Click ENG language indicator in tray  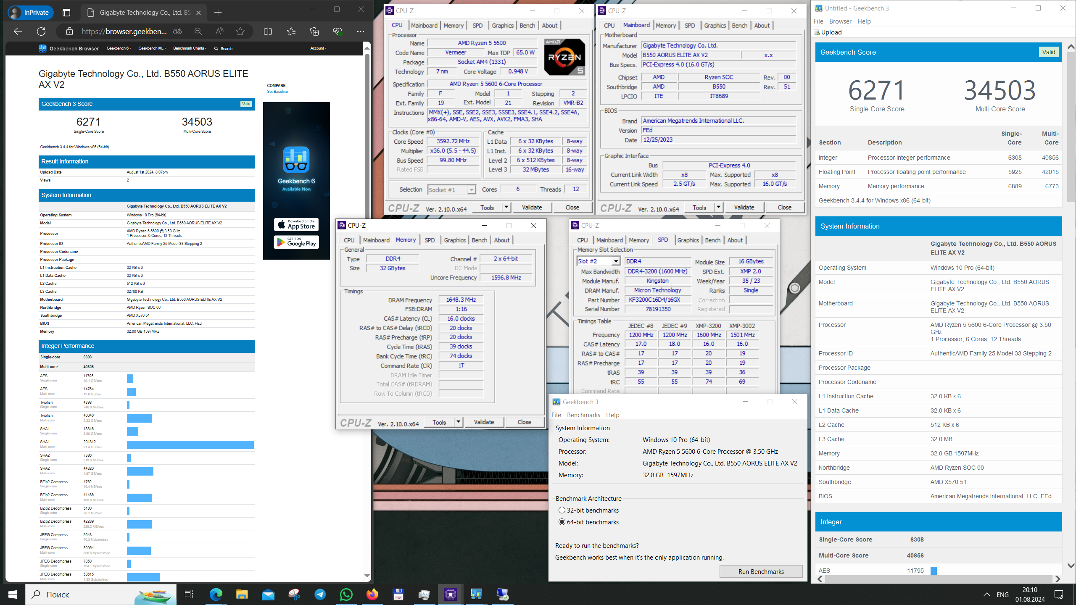pos(1002,594)
